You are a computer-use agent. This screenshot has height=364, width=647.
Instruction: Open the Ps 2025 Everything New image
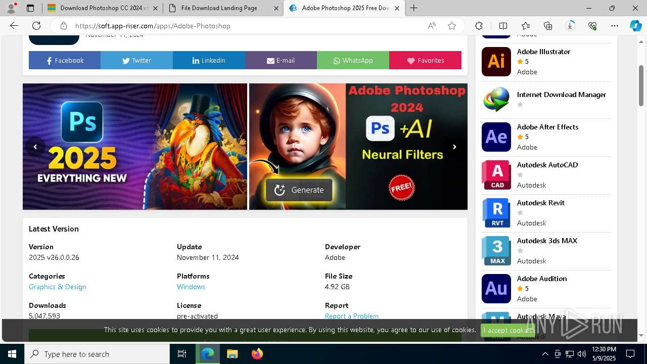135,147
